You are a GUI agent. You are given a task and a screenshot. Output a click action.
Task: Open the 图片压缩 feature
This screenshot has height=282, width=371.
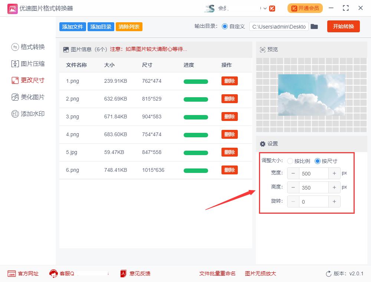tap(28, 63)
